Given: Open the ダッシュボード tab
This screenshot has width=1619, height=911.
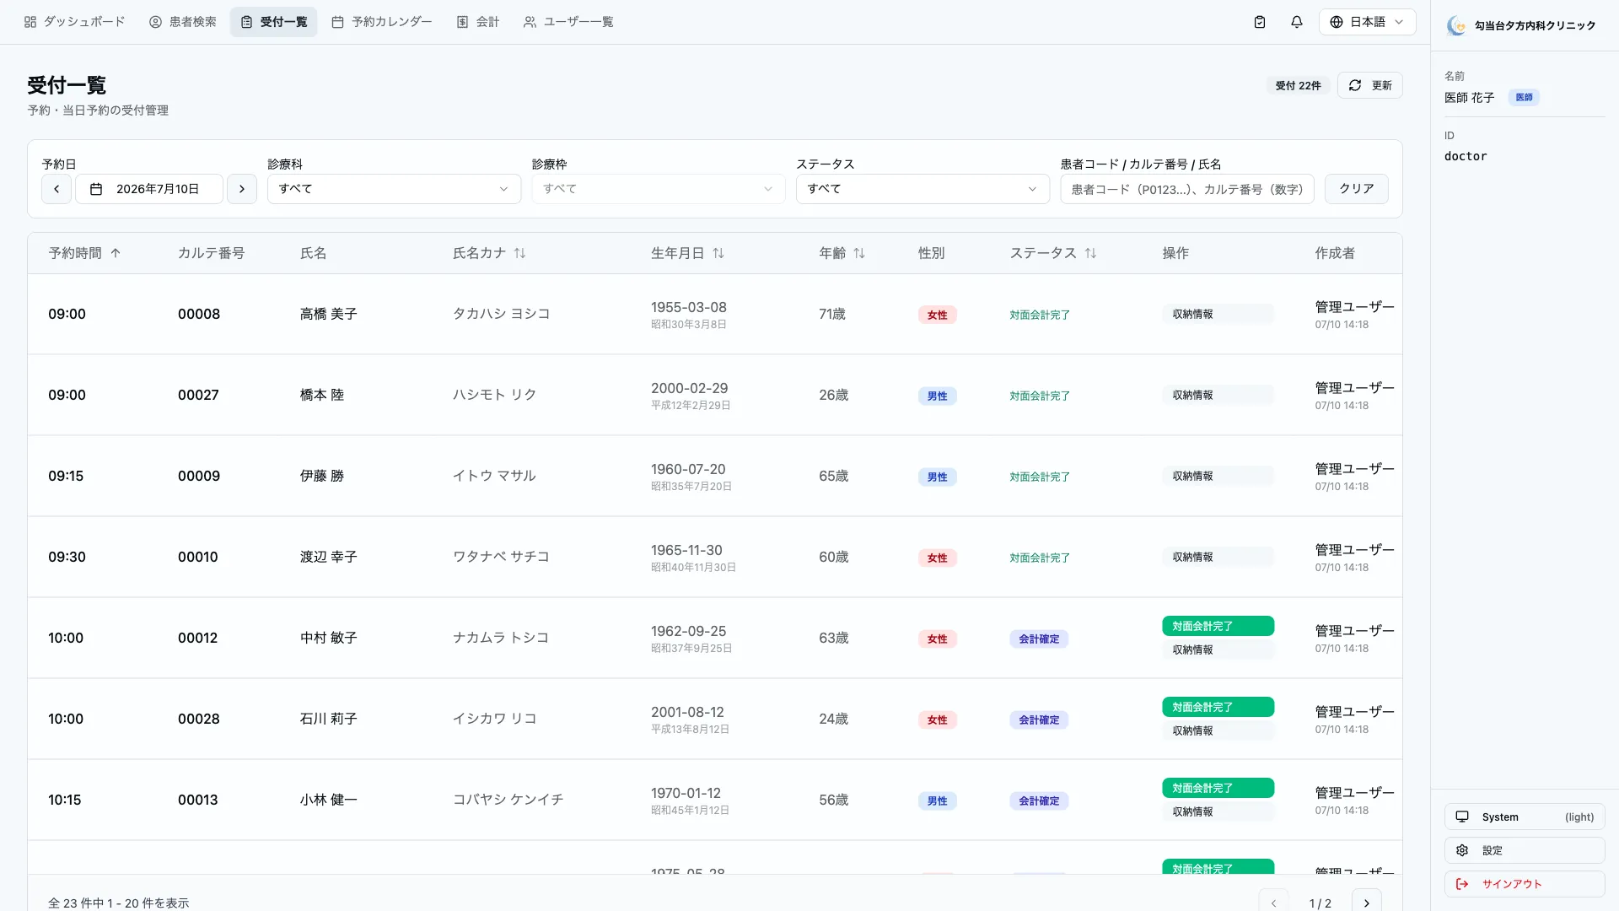Looking at the screenshot, I should (x=74, y=22).
